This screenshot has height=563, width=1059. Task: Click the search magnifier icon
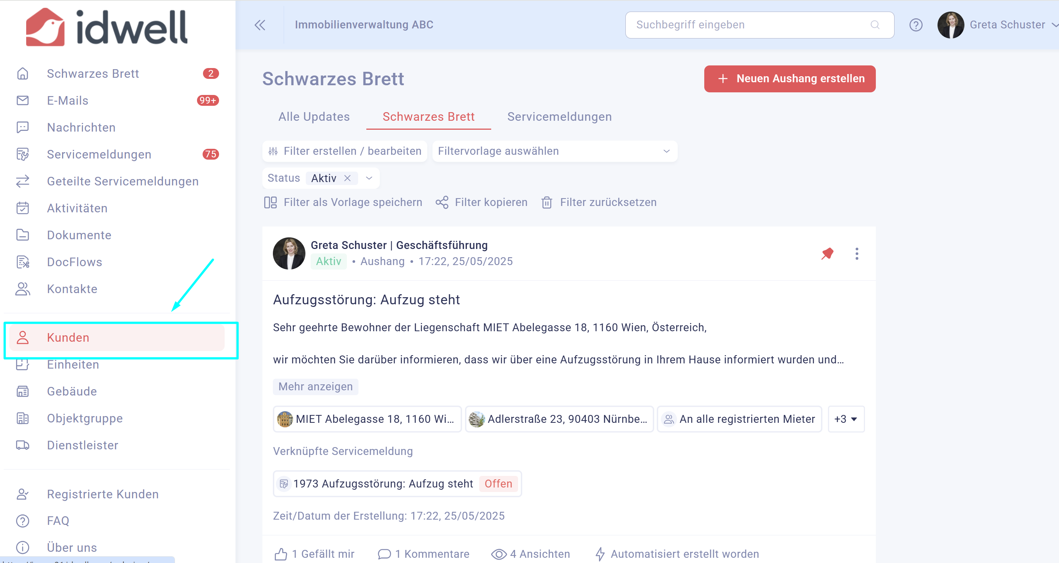[875, 25]
